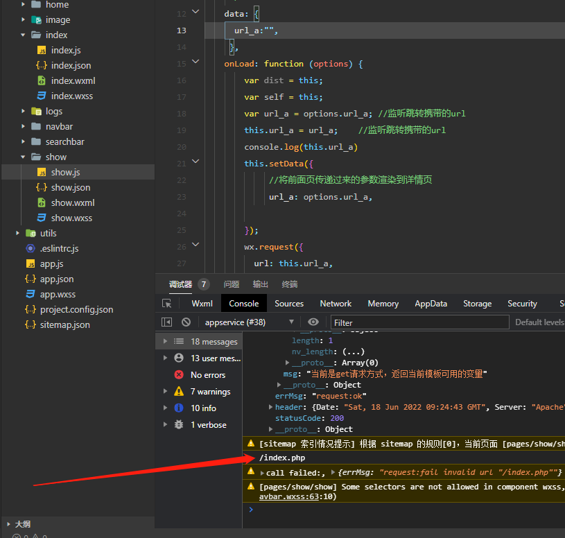Click the blue info icon beside 10 info
The width and height of the screenshot is (565, 538).
click(x=179, y=408)
